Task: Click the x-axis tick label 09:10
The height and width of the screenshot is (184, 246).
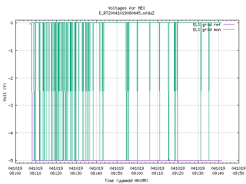Action: pos(157,173)
